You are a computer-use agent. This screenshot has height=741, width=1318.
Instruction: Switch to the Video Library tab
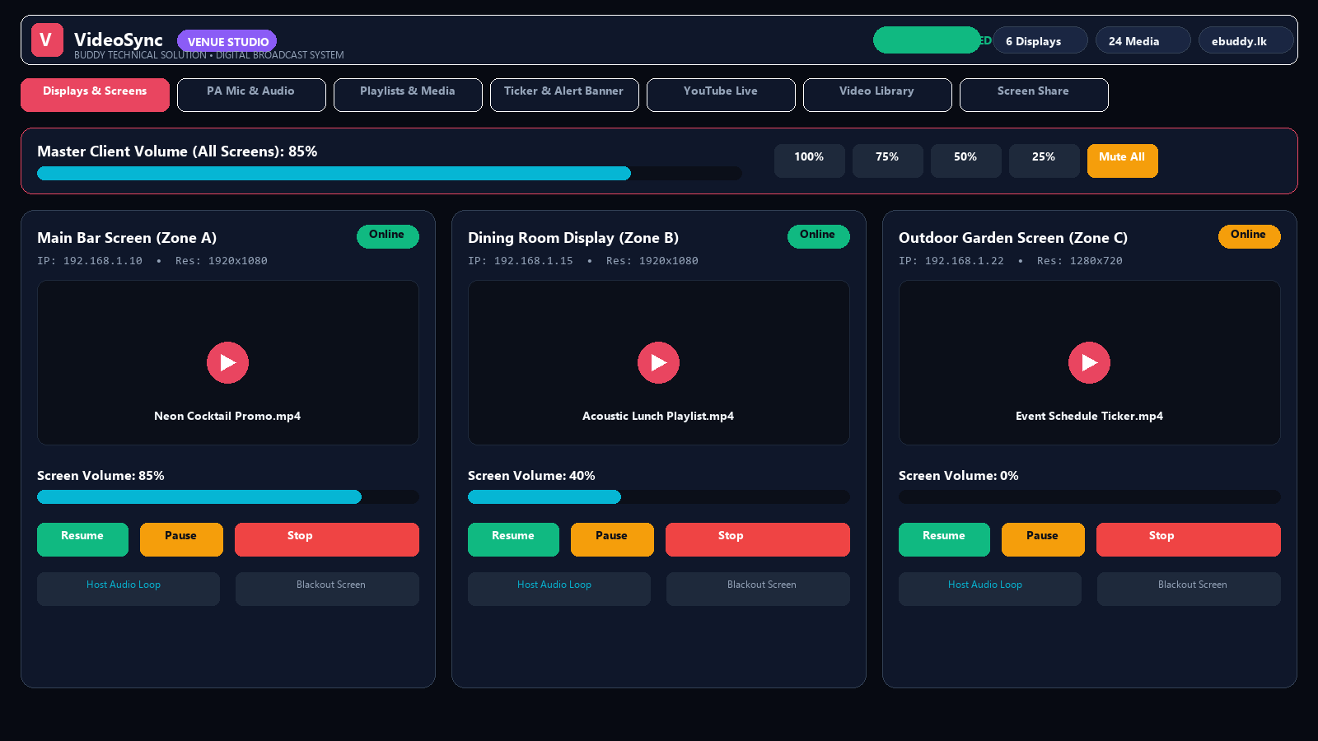click(877, 95)
